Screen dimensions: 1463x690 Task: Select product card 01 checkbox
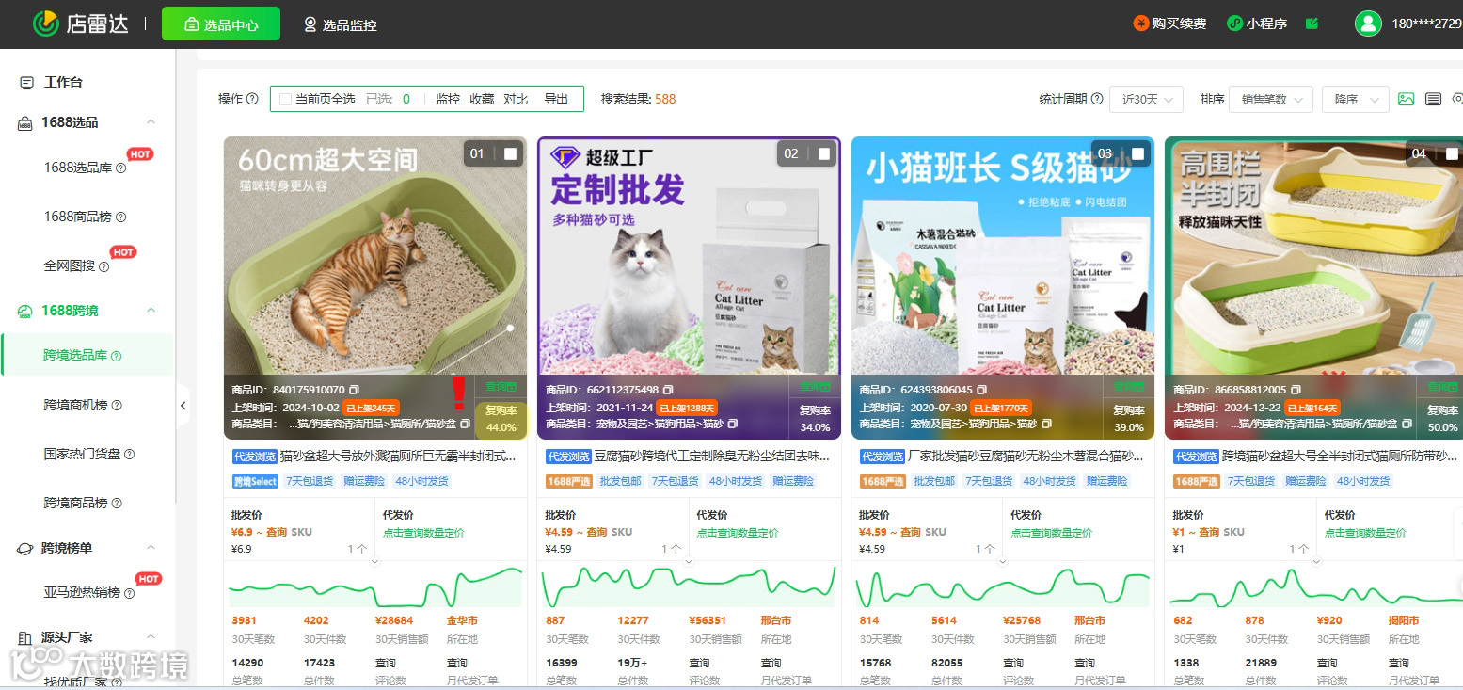[510, 153]
